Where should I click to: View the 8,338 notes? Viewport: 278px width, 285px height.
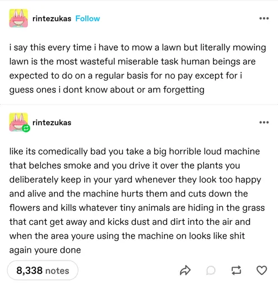coord(43,271)
